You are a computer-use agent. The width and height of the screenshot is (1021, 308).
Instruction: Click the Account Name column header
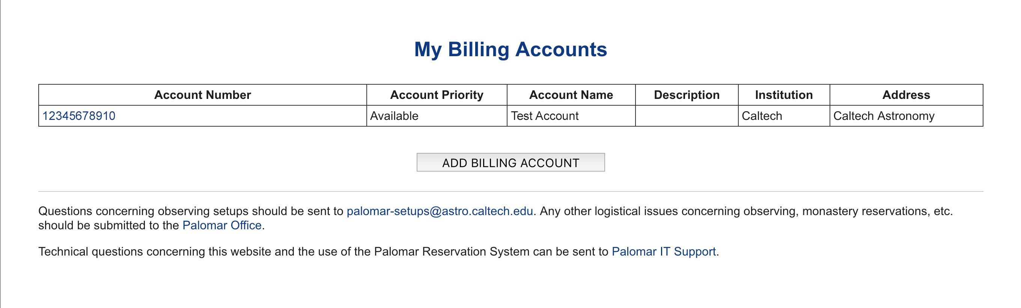click(571, 95)
